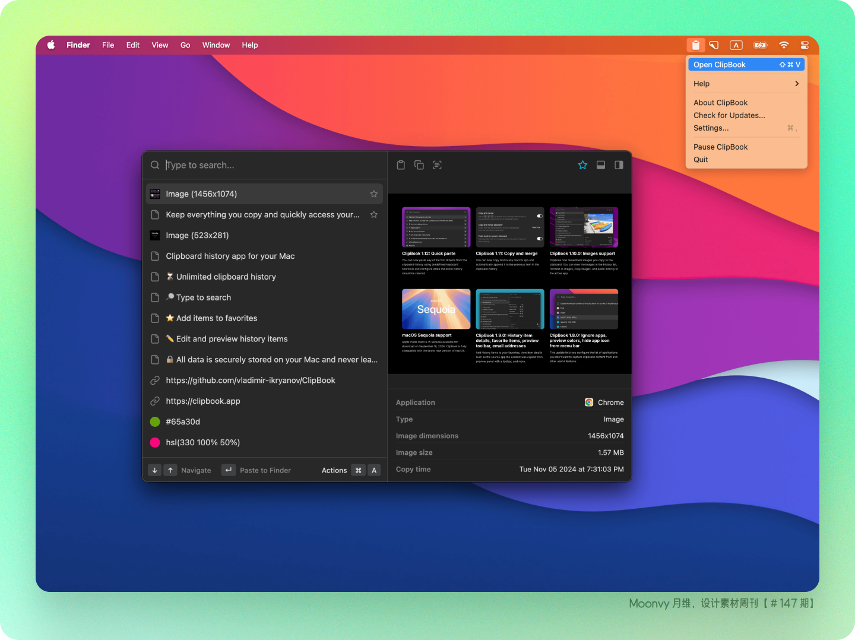Image resolution: width=855 pixels, height=640 pixels.
Task: Click the document icon beside 'All data is securely stored'
Action: [x=155, y=360]
